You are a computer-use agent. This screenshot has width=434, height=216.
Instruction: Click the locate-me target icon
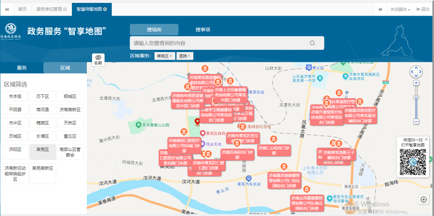(423, 200)
